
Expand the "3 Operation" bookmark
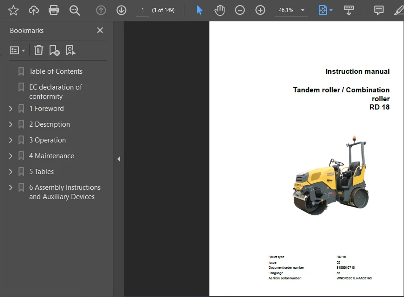click(x=10, y=140)
